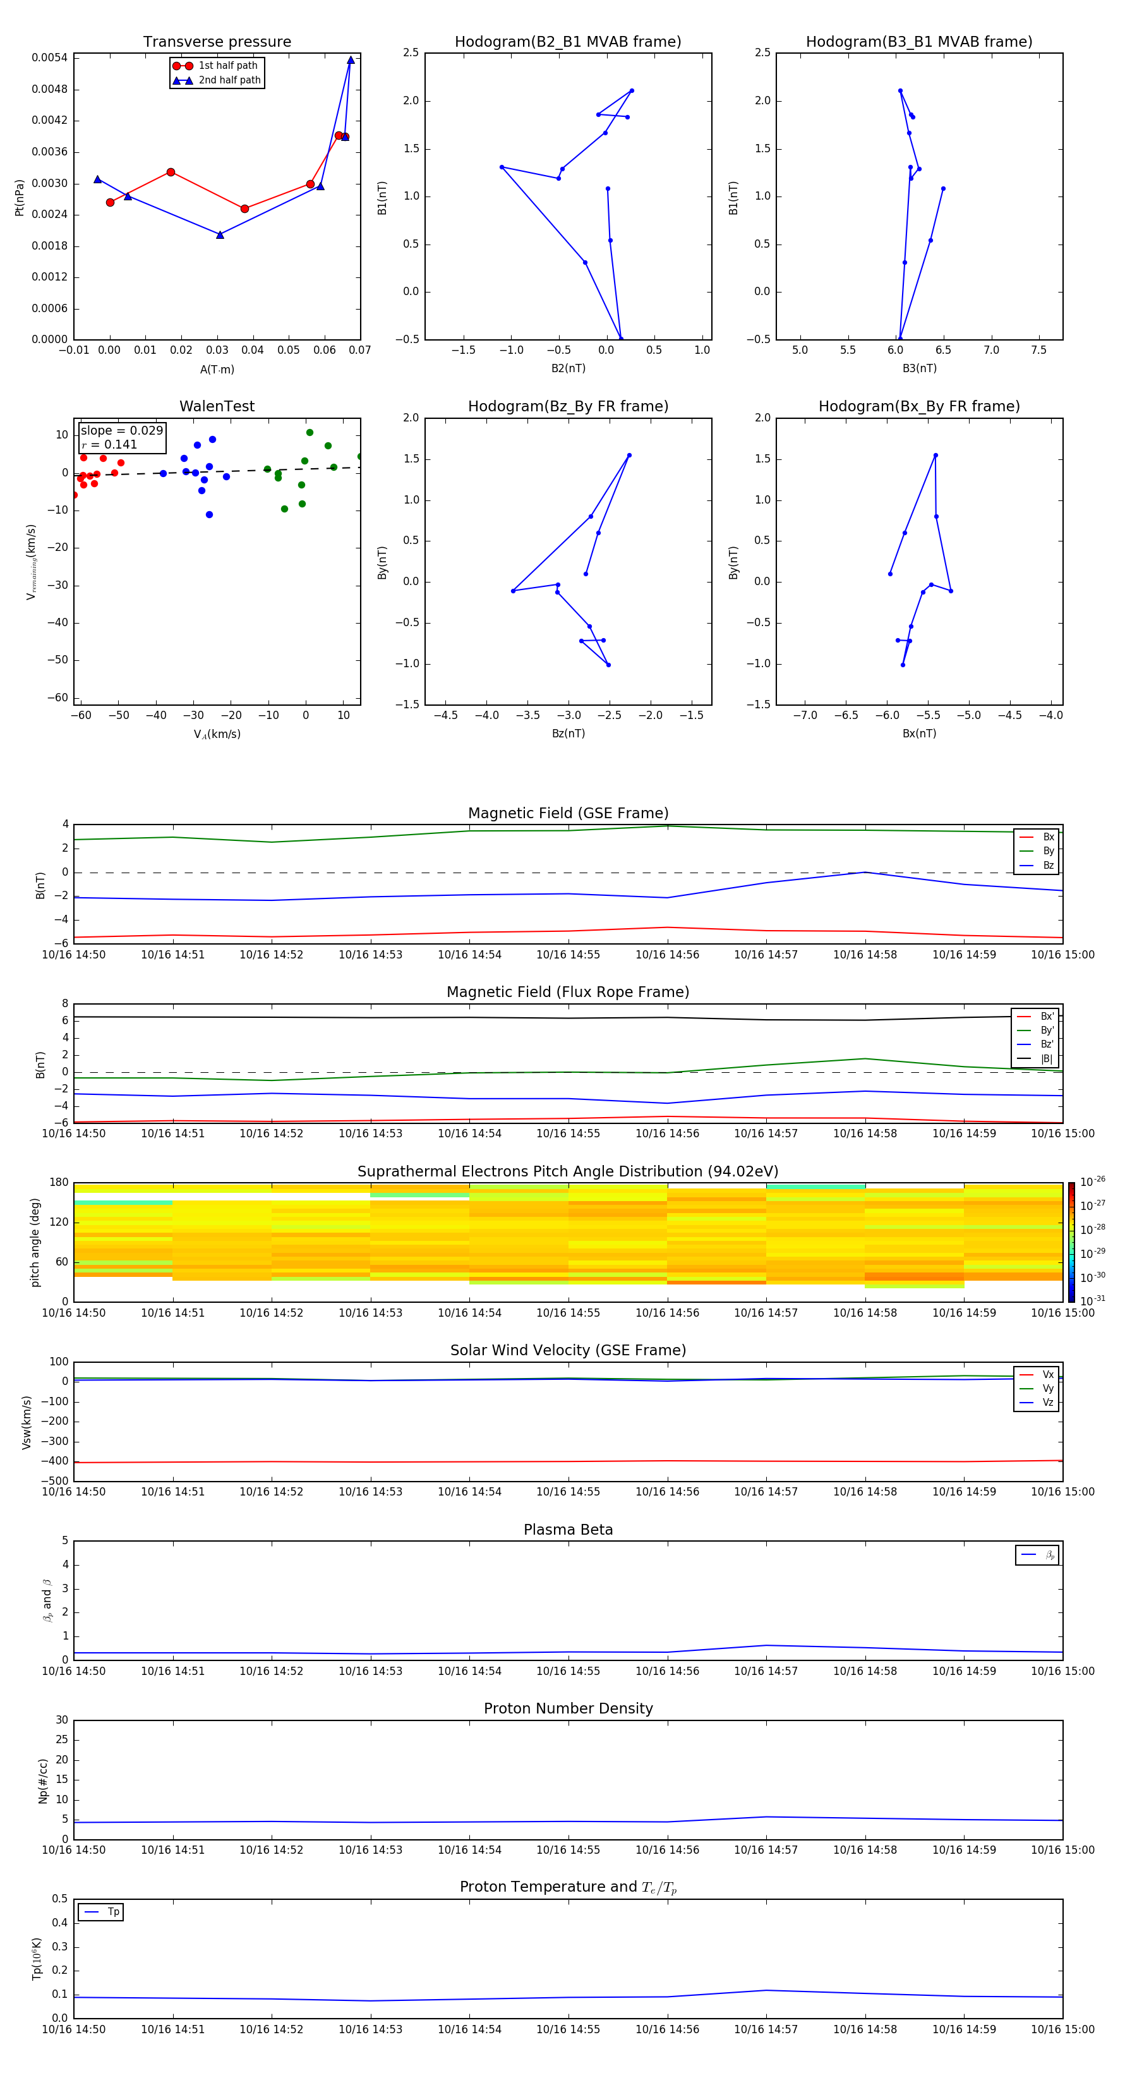Click the pitch angle (deg) y-axis label
The height and width of the screenshot is (2085, 1137).
click(x=35, y=1242)
